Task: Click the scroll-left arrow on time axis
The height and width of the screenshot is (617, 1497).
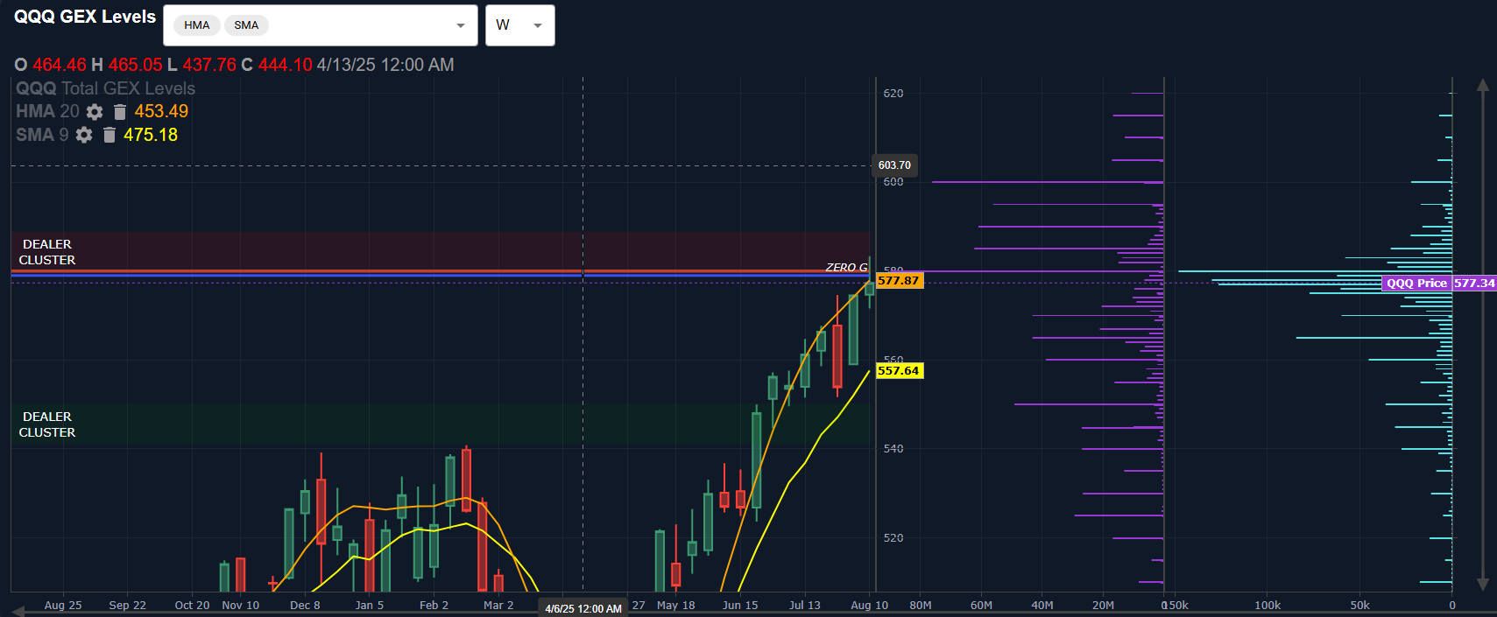Action: (x=18, y=612)
